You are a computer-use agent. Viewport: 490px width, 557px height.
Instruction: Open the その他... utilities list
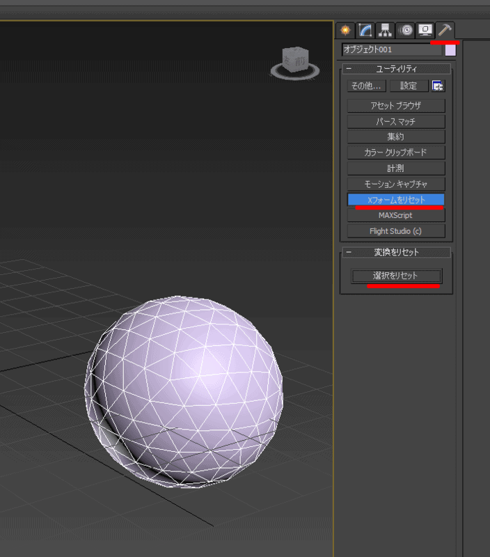[367, 86]
